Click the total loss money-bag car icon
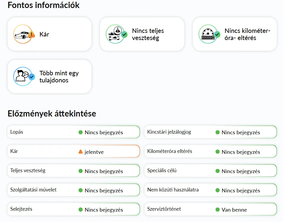 (x=117, y=34)
